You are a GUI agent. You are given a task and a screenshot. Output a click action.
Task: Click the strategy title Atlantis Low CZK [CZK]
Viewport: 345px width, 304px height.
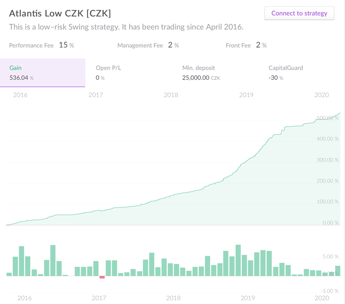[x=60, y=13]
